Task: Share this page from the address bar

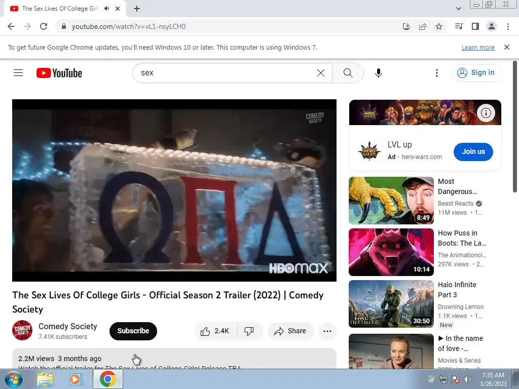Action: click(422, 26)
